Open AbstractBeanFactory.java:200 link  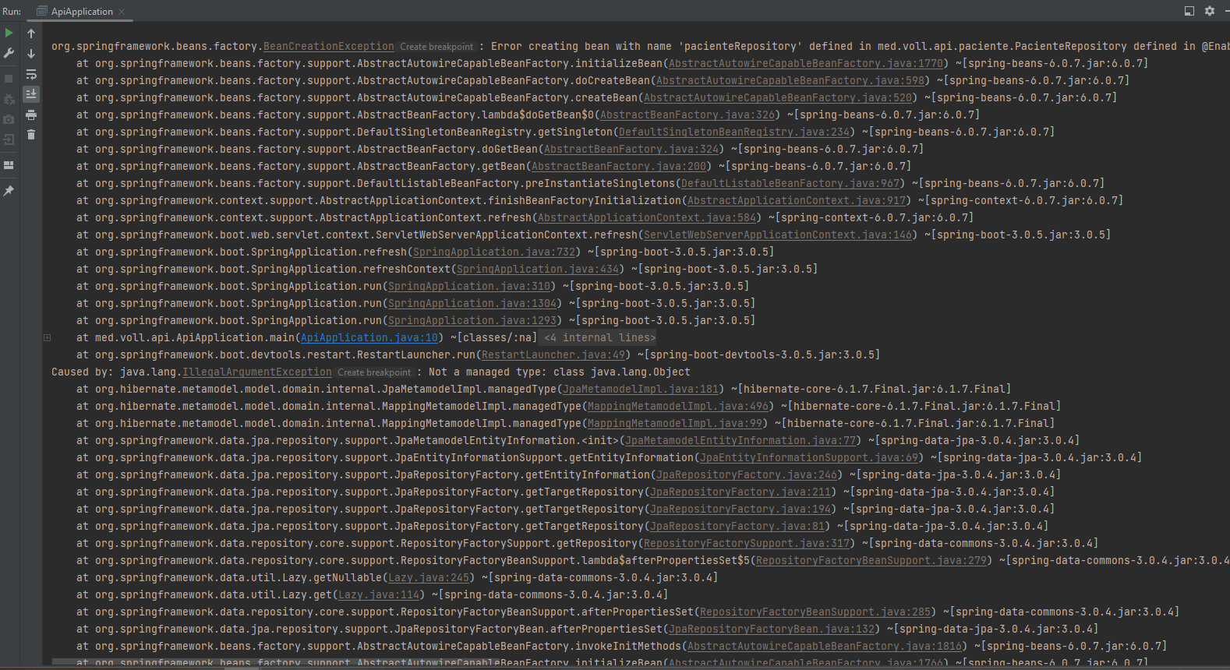coord(619,167)
